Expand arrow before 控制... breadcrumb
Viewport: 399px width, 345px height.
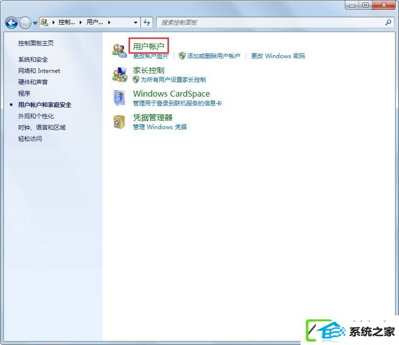[x=53, y=22]
